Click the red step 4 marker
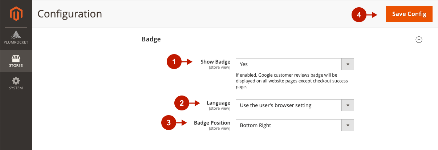 coord(359,15)
